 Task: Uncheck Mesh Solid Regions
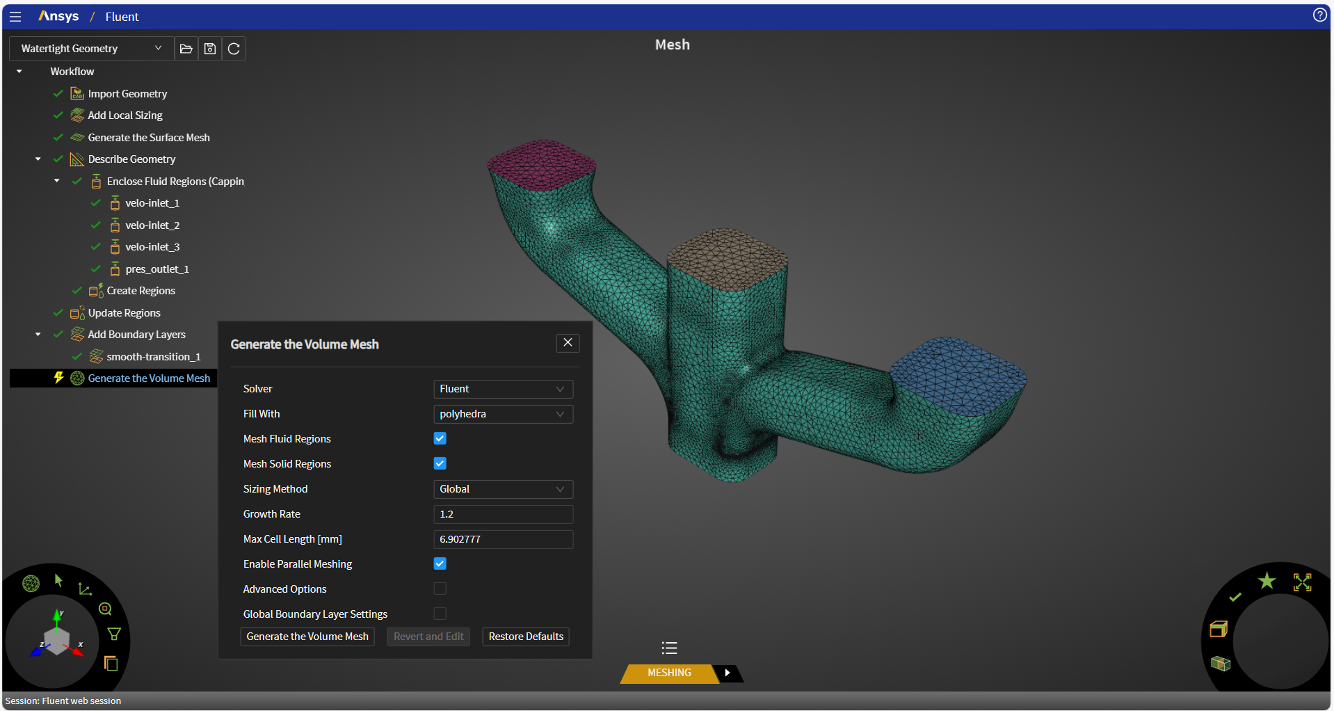point(440,463)
